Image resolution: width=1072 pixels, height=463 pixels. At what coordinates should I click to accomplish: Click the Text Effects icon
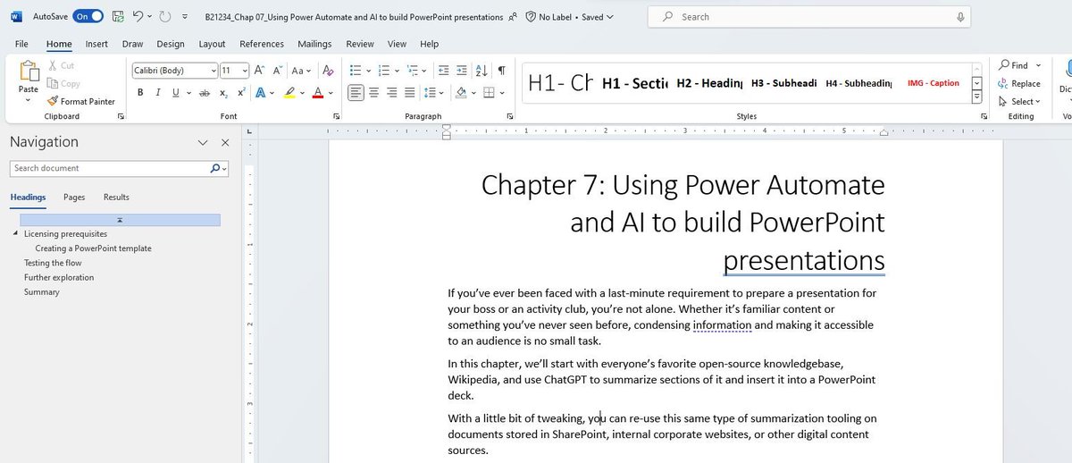(x=261, y=93)
